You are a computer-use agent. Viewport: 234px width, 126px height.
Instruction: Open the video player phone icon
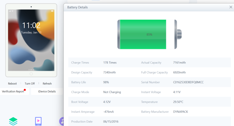tap(38, 121)
